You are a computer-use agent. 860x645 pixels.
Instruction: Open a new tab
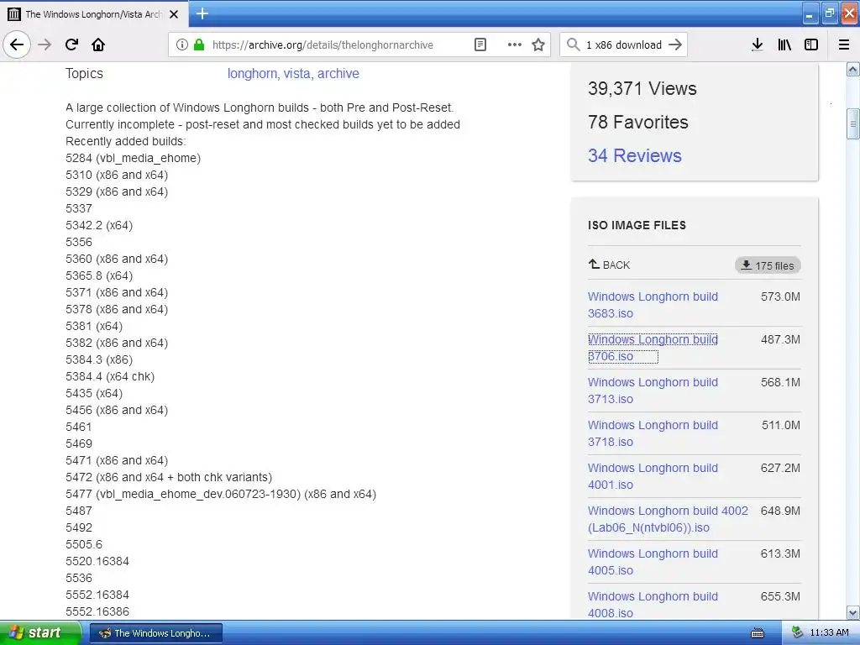[x=202, y=13]
